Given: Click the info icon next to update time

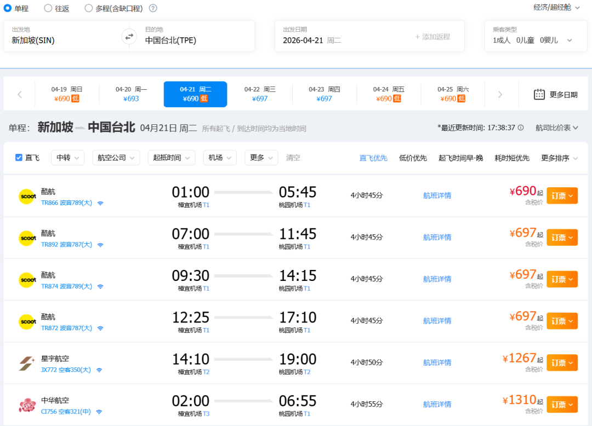Looking at the screenshot, I should 521,128.
